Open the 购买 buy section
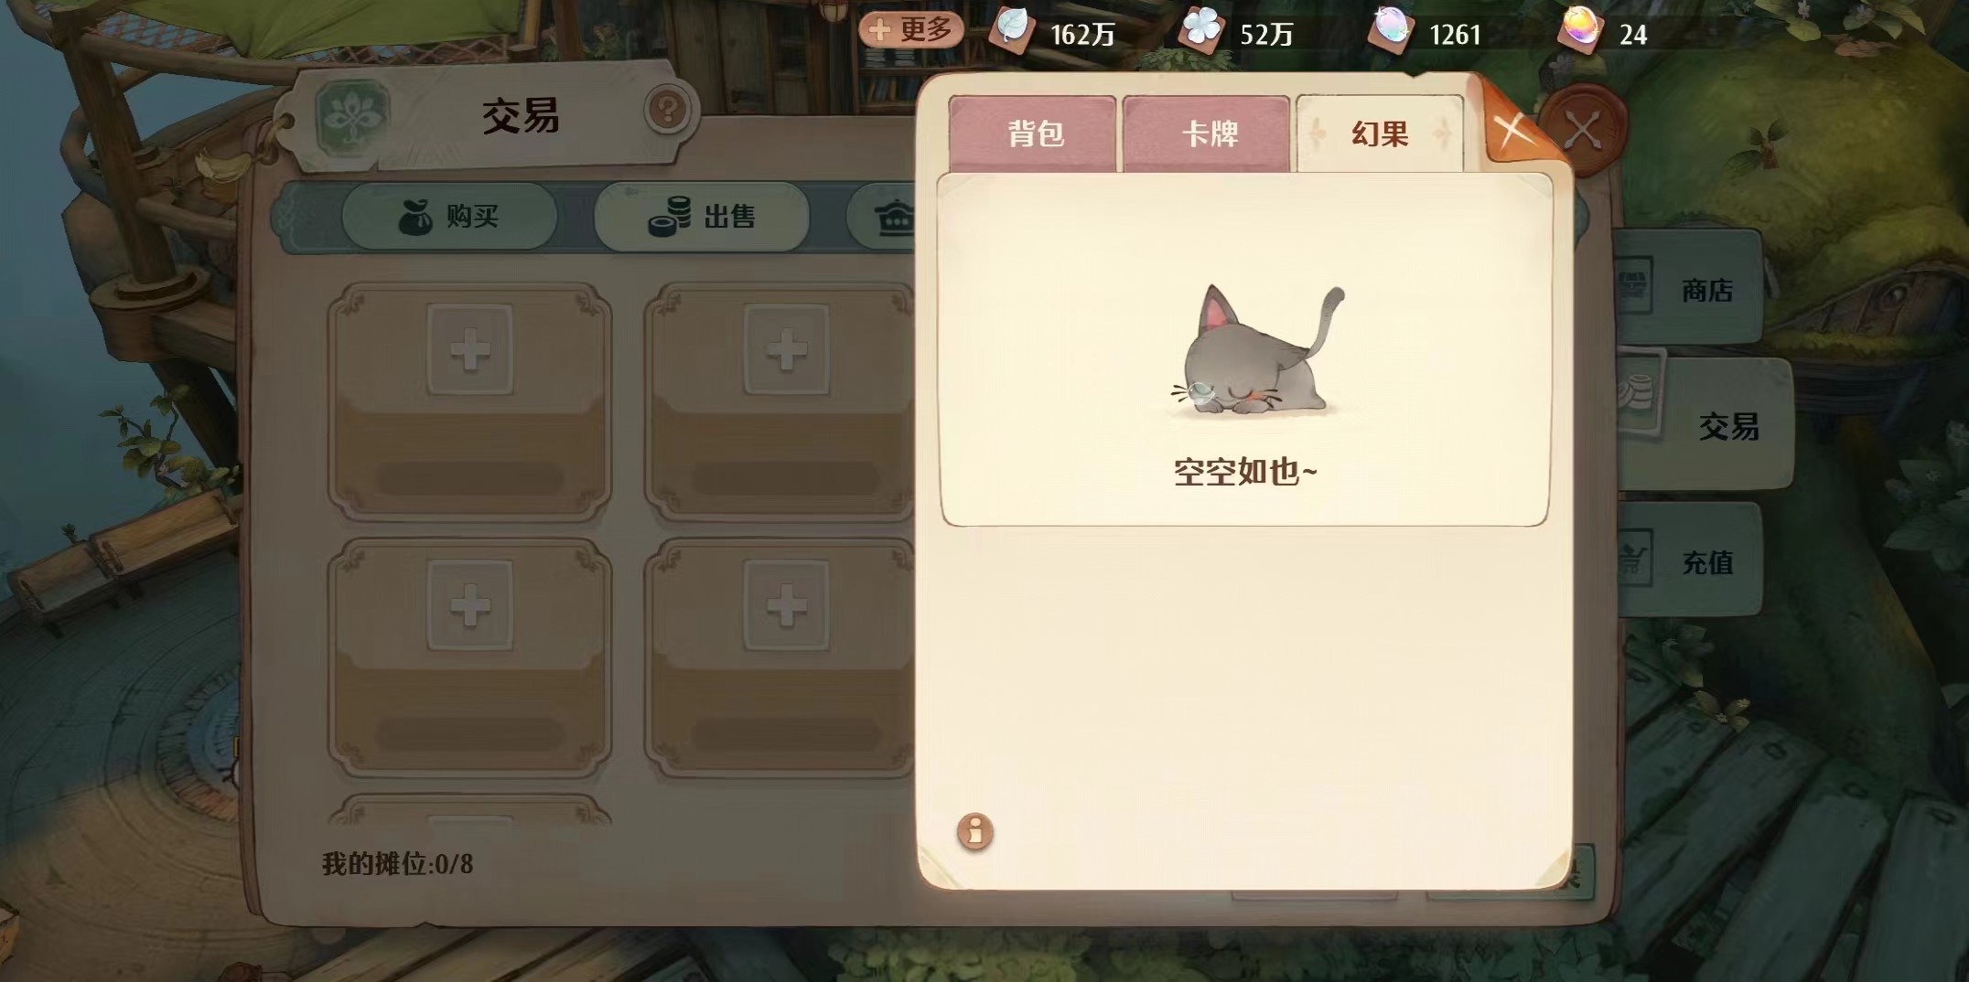Viewport: 1969px width, 982px height. pos(449,218)
